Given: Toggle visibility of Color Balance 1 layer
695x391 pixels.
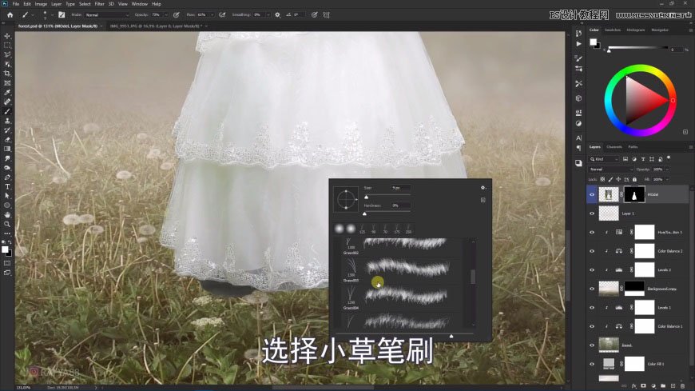Looking at the screenshot, I should tap(592, 326).
